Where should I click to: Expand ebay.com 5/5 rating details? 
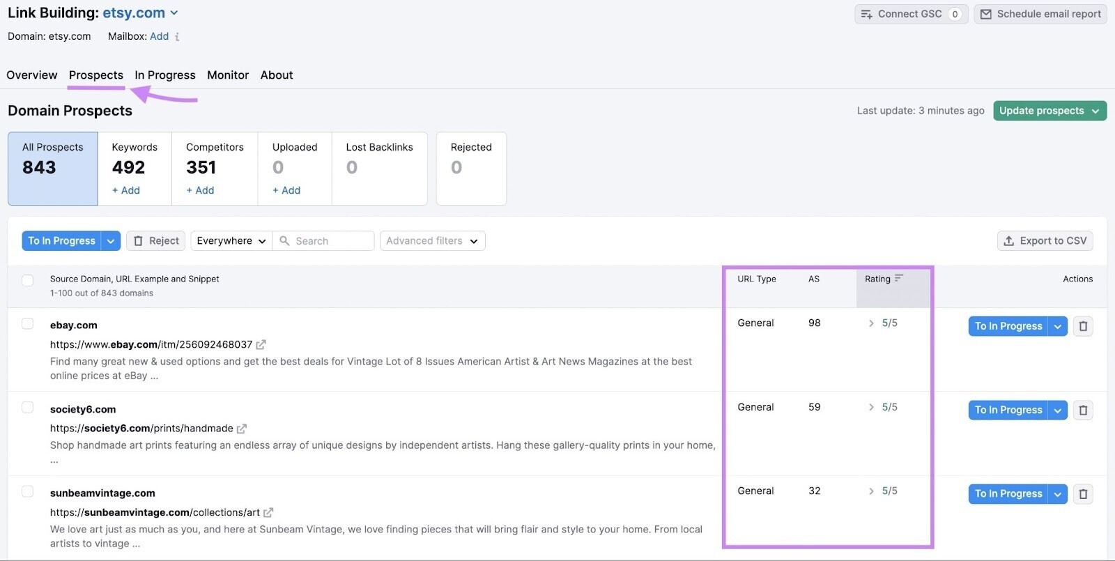click(871, 323)
